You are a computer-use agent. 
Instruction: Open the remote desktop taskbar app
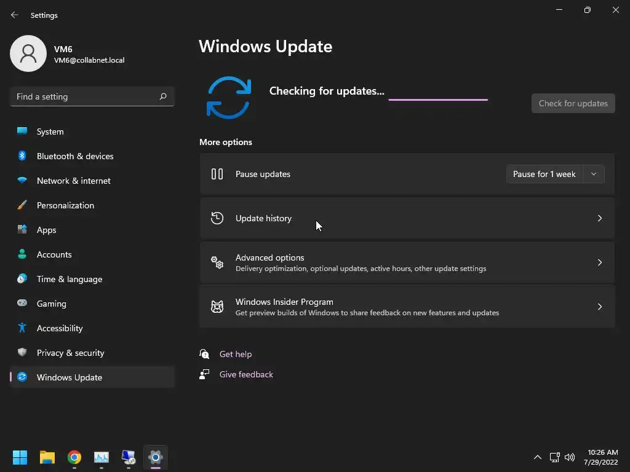129,457
